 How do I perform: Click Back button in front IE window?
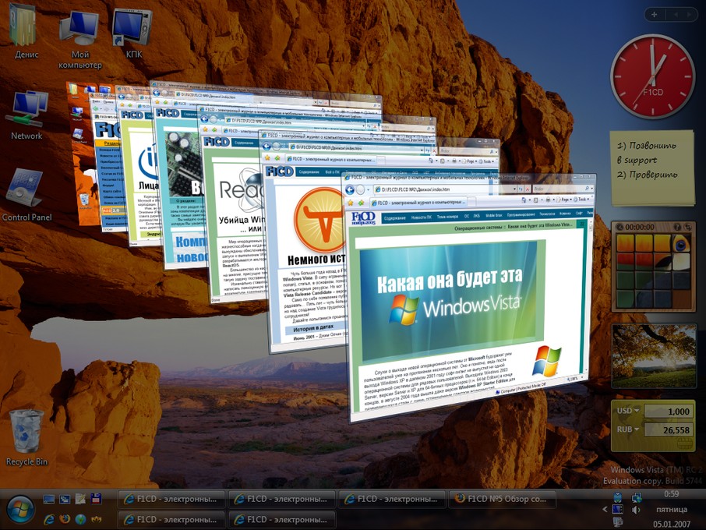point(349,190)
